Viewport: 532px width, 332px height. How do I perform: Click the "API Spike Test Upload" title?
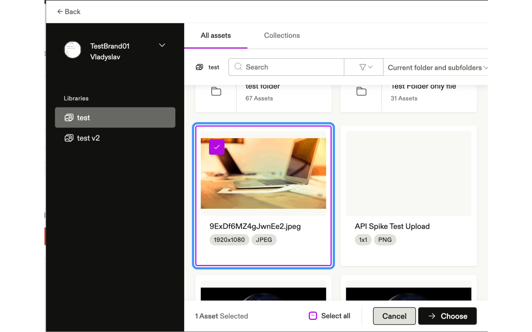pos(392,227)
